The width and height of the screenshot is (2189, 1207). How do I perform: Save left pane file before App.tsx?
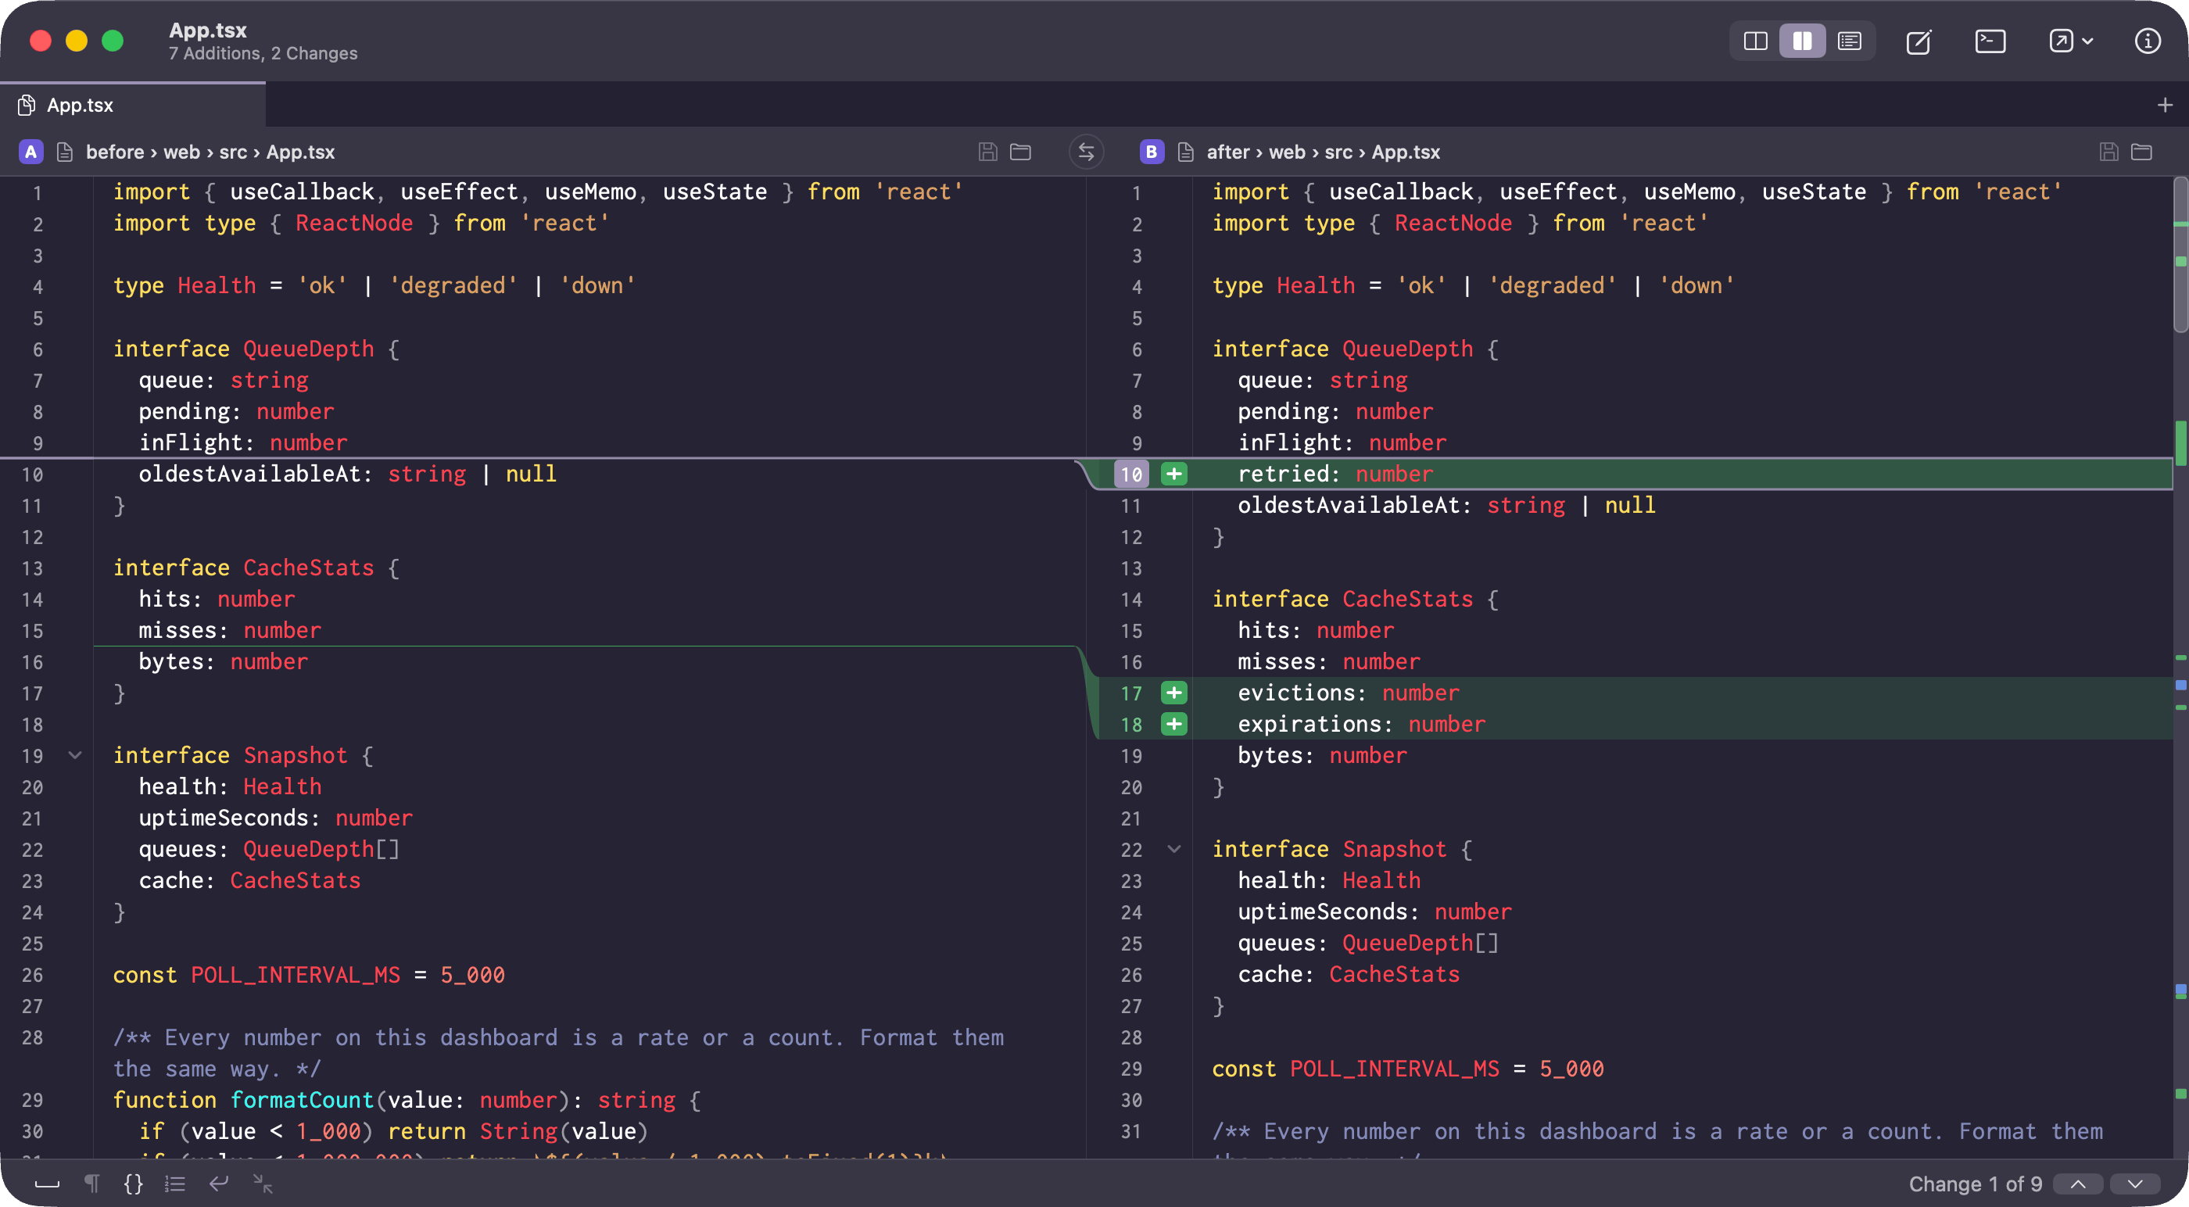click(x=987, y=152)
